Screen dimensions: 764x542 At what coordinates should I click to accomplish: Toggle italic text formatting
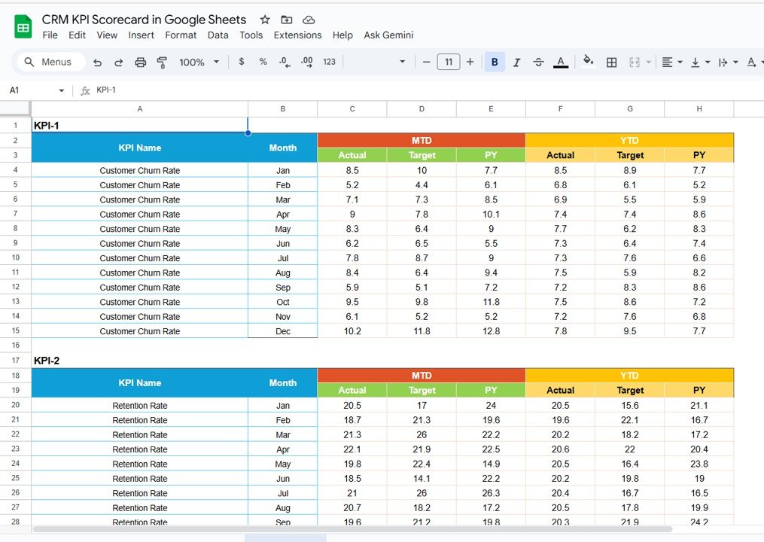tap(516, 62)
